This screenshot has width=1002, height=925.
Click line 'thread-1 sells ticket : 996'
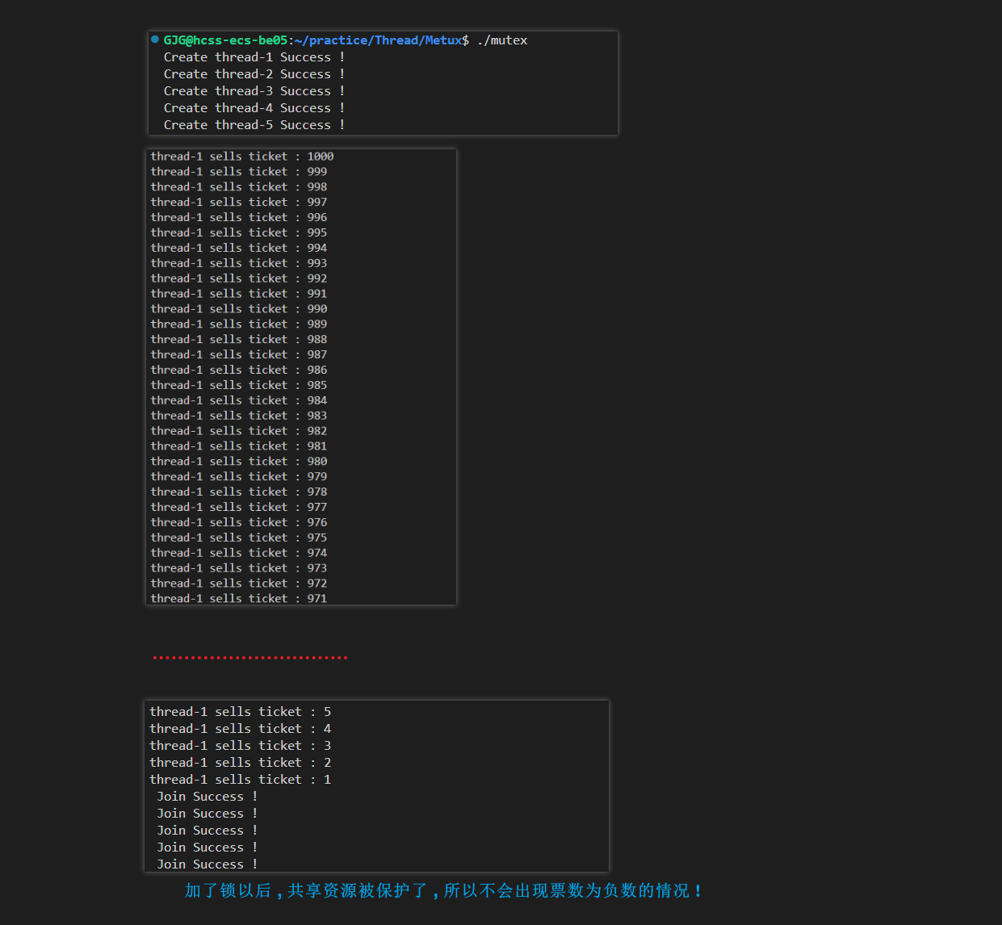tap(239, 218)
